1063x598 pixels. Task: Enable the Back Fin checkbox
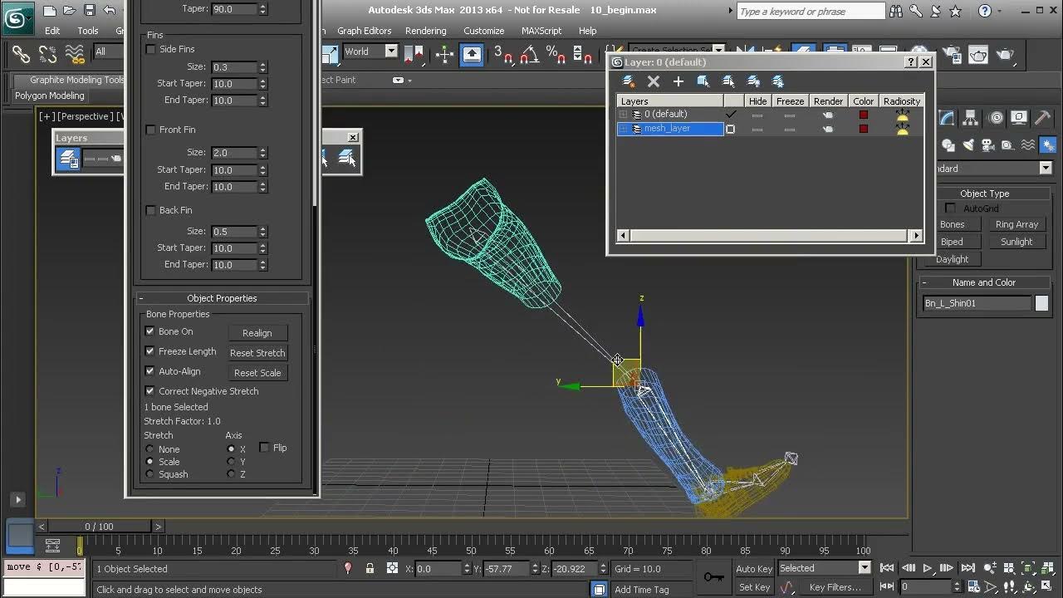coord(150,210)
